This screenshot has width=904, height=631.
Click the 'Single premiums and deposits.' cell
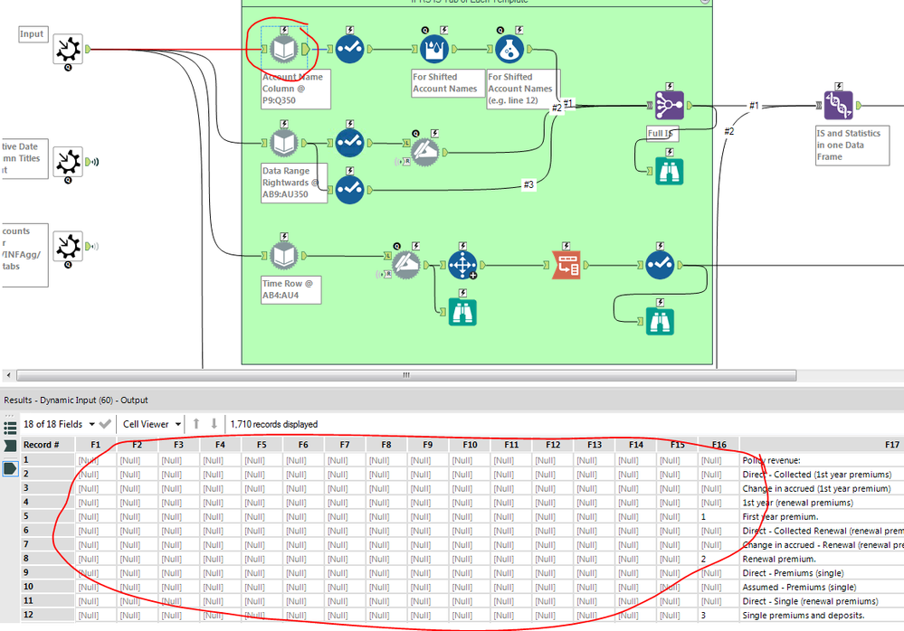823,616
